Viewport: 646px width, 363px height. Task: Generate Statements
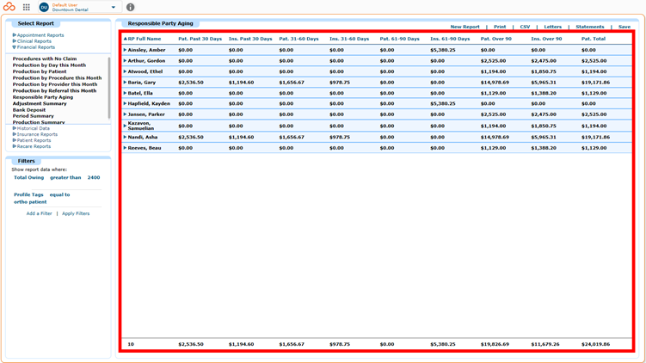point(589,27)
